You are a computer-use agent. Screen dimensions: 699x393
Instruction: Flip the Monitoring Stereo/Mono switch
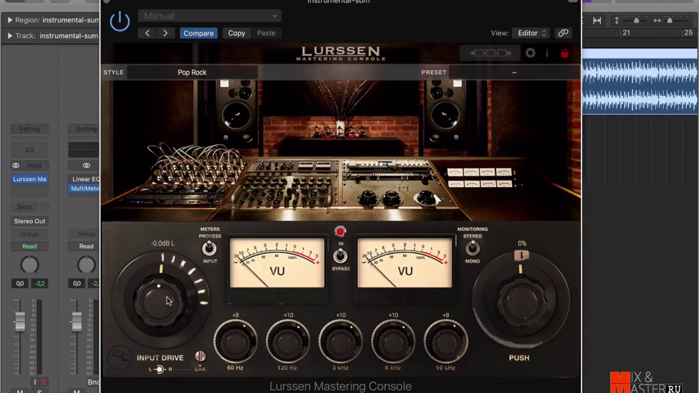pyautogui.click(x=472, y=248)
